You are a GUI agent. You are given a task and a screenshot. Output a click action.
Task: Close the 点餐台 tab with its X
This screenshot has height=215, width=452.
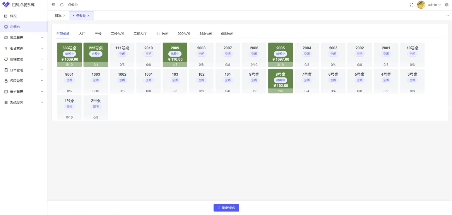click(x=88, y=15)
